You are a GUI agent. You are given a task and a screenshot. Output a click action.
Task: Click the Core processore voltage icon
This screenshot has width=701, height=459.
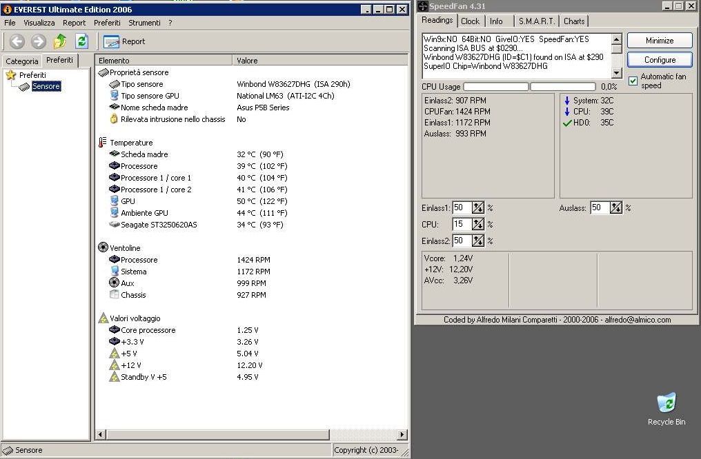115,330
